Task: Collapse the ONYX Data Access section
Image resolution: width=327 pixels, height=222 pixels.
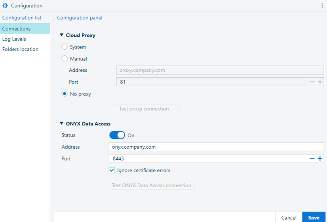Action: coord(62,123)
